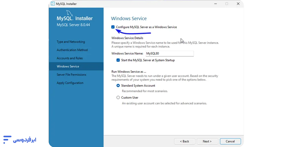Image resolution: width=292 pixels, height=147 pixels.
Task: Close the MySQL Installer window
Action: [238, 4]
